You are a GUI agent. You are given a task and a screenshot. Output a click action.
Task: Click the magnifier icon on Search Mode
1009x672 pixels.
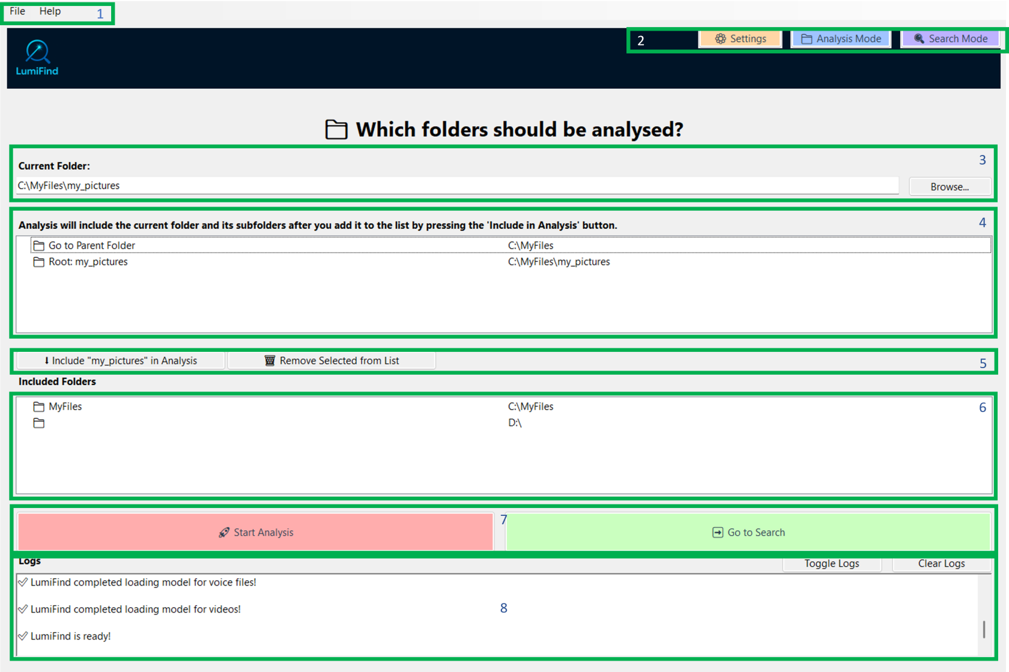point(919,38)
